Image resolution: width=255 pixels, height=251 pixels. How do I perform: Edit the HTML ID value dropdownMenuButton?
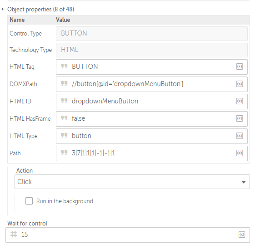pyautogui.click(x=152, y=102)
